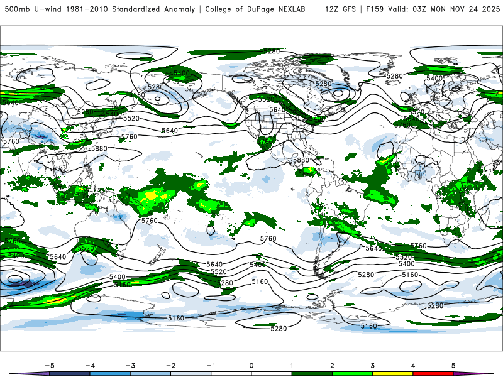This screenshot has height=377, width=503.
Task: Click the '2' colorbar tick label
Action: pos(333,366)
